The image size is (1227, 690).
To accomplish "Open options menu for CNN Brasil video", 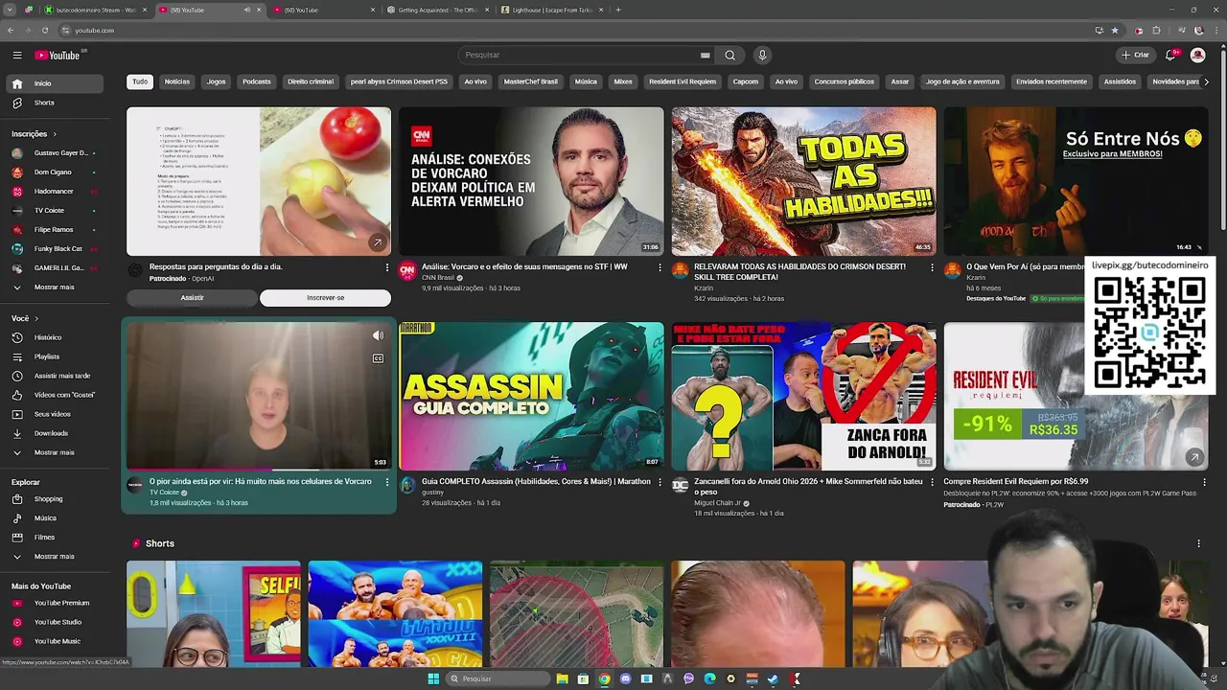I will (x=660, y=267).
